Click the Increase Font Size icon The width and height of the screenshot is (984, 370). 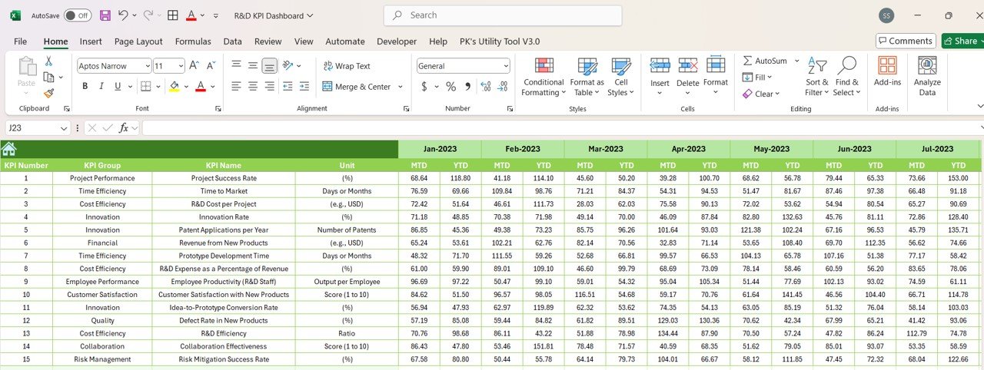click(194, 66)
